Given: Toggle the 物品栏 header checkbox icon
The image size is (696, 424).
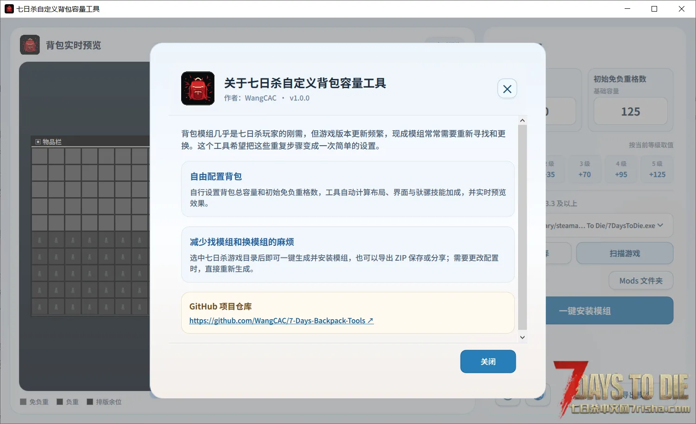Looking at the screenshot, I should 38,141.
